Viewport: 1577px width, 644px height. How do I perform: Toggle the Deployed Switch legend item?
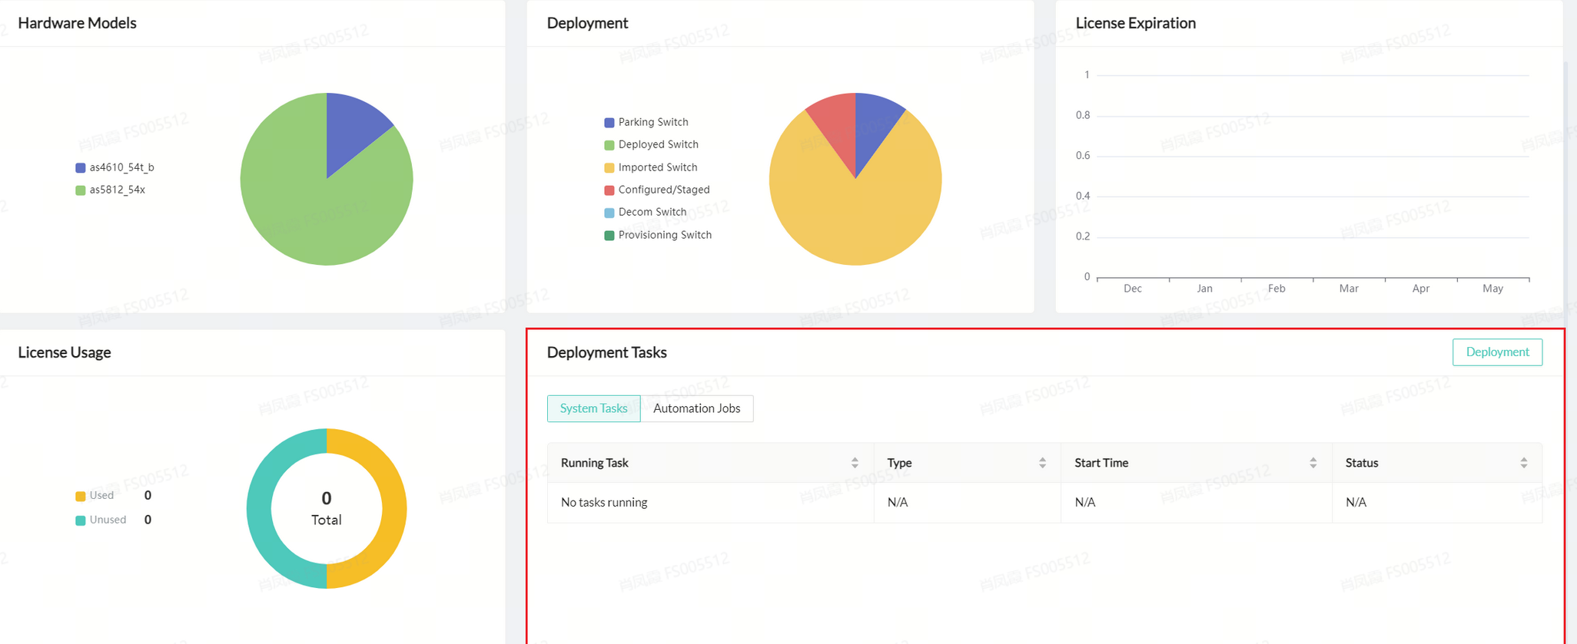pyautogui.click(x=651, y=144)
